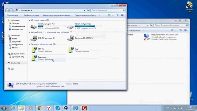Open FTP-V41 network location icon
This screenshot has height=111, width=197.
(34, 50)
